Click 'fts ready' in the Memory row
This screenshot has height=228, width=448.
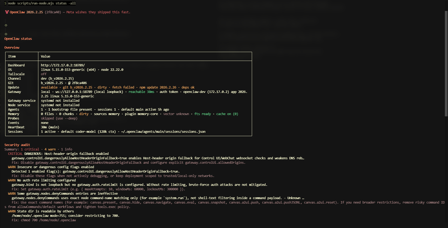coord(203,114)
